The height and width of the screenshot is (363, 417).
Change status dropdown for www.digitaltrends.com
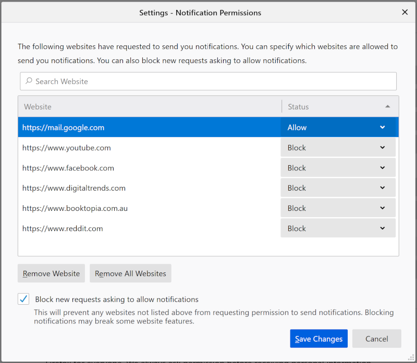tap(338, 188)
